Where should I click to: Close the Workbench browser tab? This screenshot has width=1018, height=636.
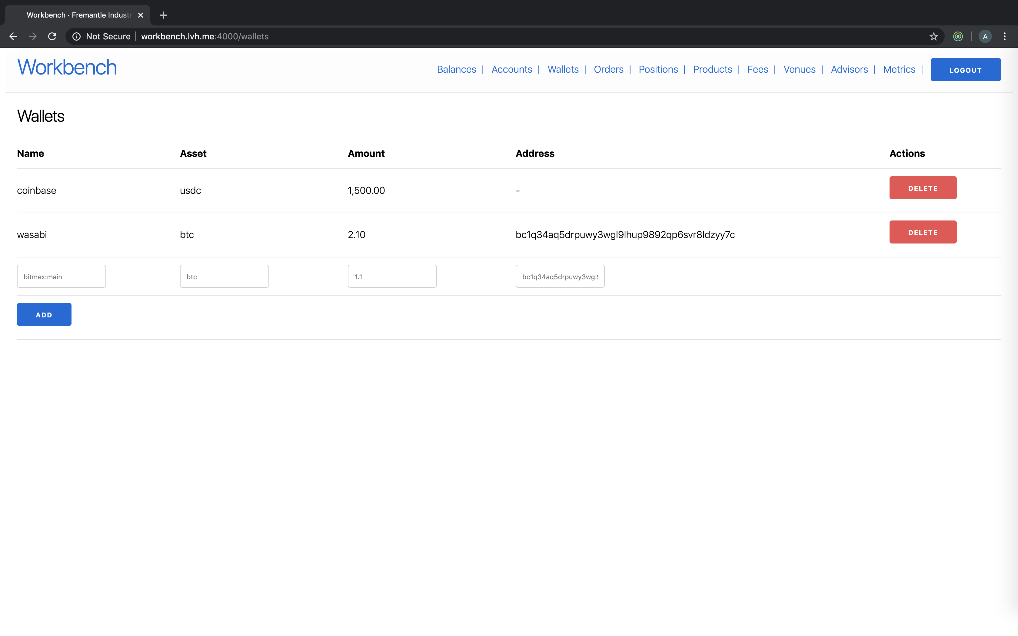(141, 15)
